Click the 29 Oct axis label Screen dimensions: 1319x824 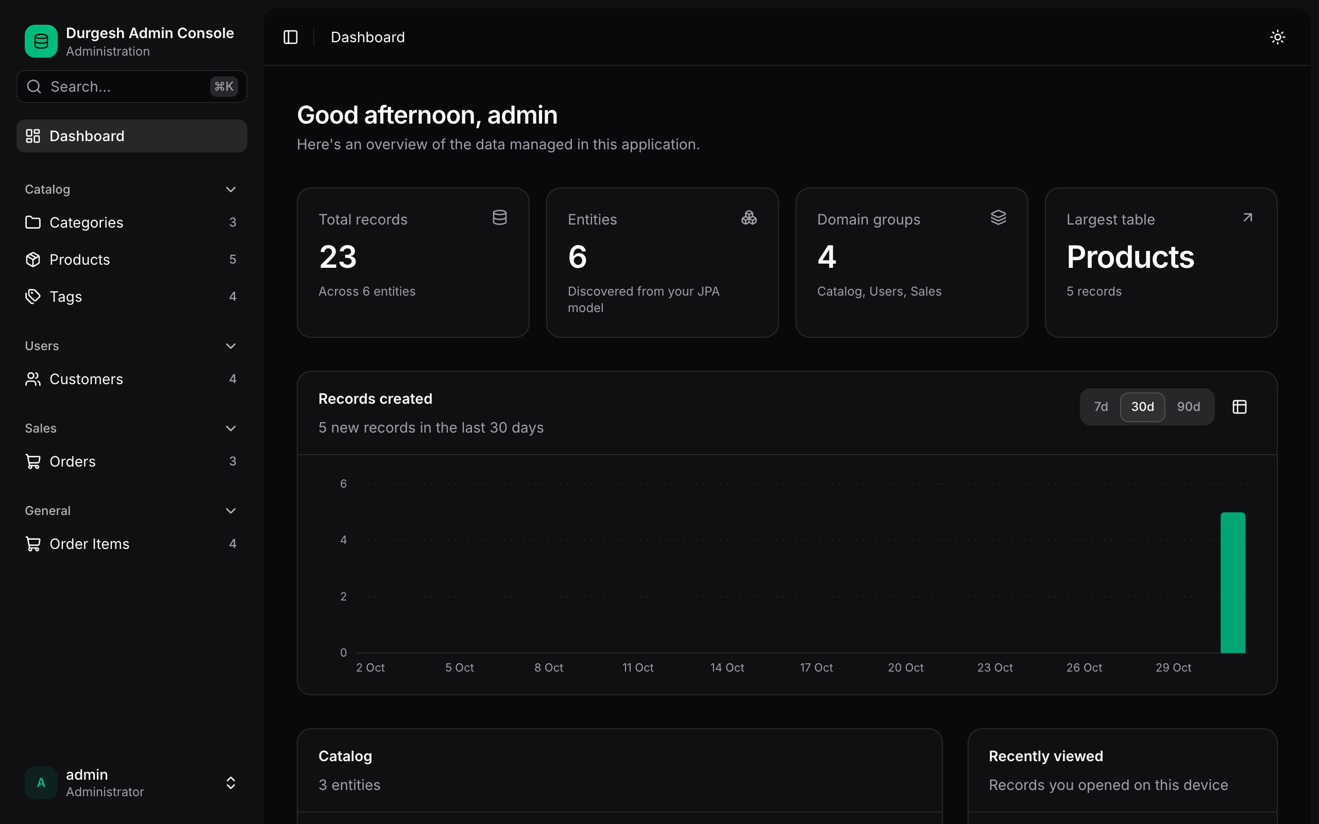1174,667
